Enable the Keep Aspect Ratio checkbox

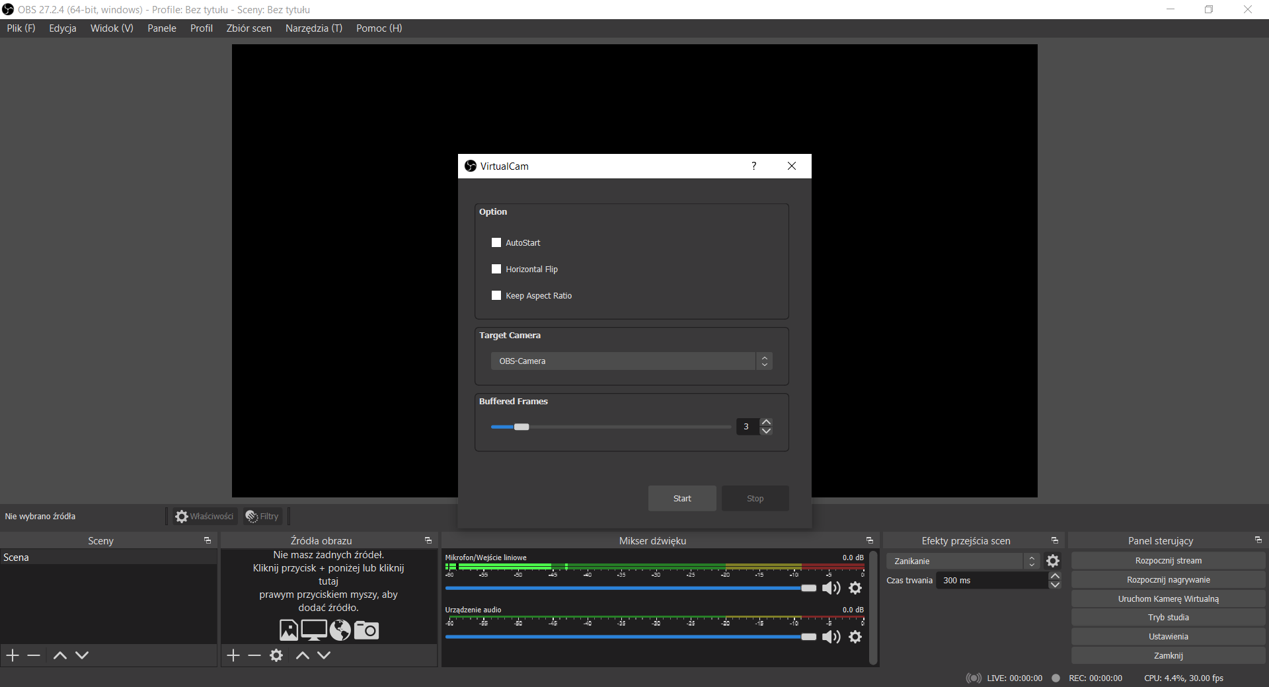pyautogui.click(x=496, y=295)
